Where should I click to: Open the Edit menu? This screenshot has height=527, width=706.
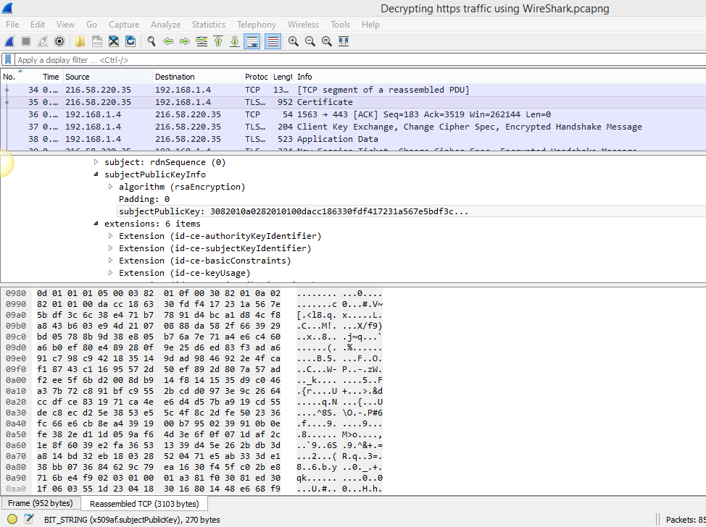point(38,25)
